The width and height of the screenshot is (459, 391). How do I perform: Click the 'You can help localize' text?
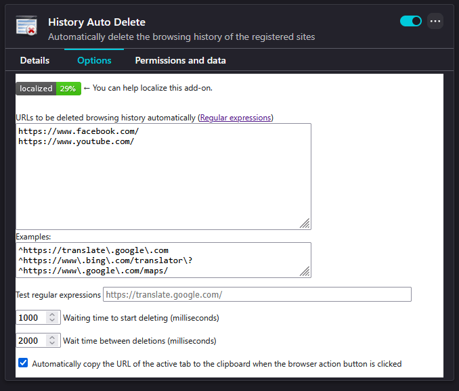click(x=152, y=88)
